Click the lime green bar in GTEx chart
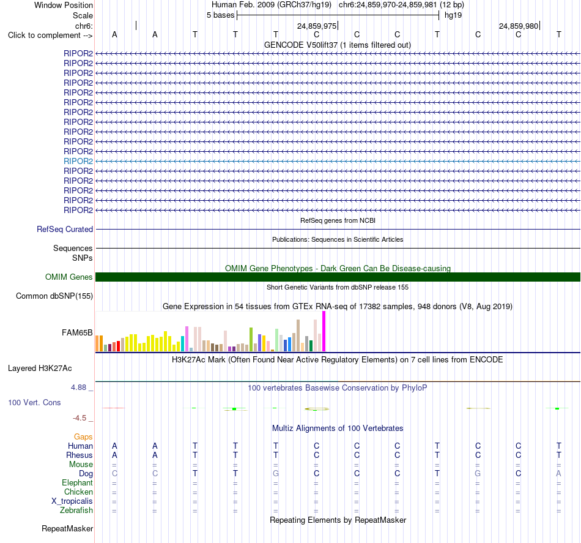This screenshot has height=543, width=581. click(x=251, y=339)
